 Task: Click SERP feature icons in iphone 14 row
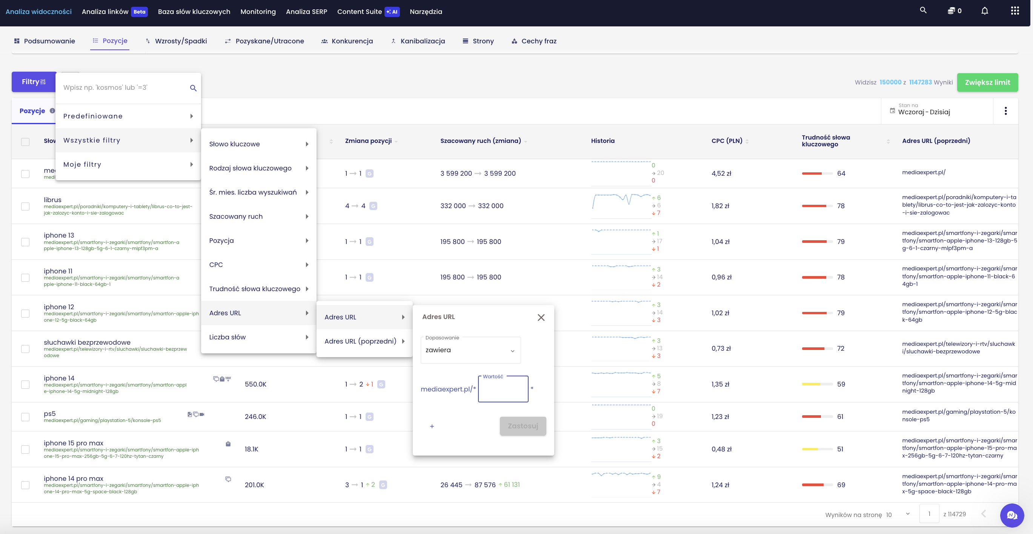[222, 379]
